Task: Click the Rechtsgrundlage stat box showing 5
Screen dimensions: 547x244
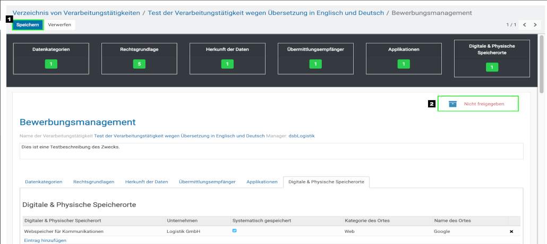Action: point(139,58)
